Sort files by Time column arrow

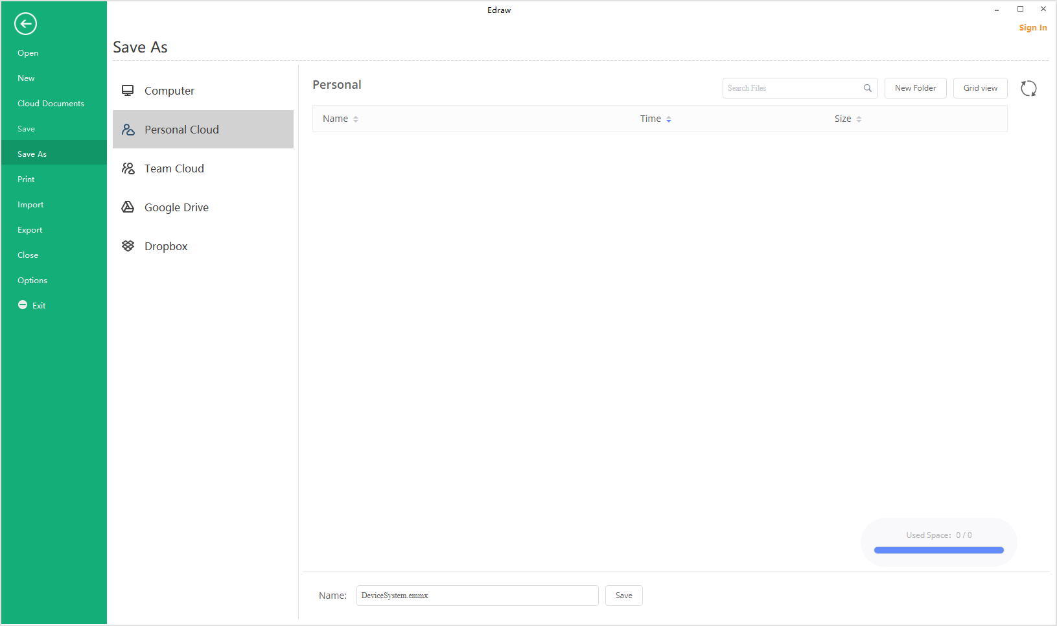click(x=669, y=119)
